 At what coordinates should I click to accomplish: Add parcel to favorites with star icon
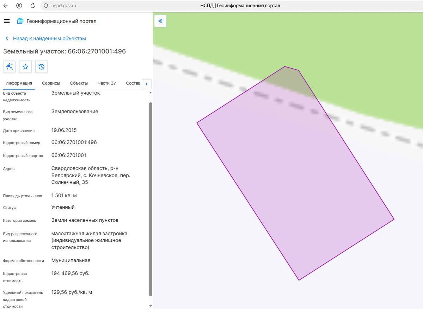point(25,67)
